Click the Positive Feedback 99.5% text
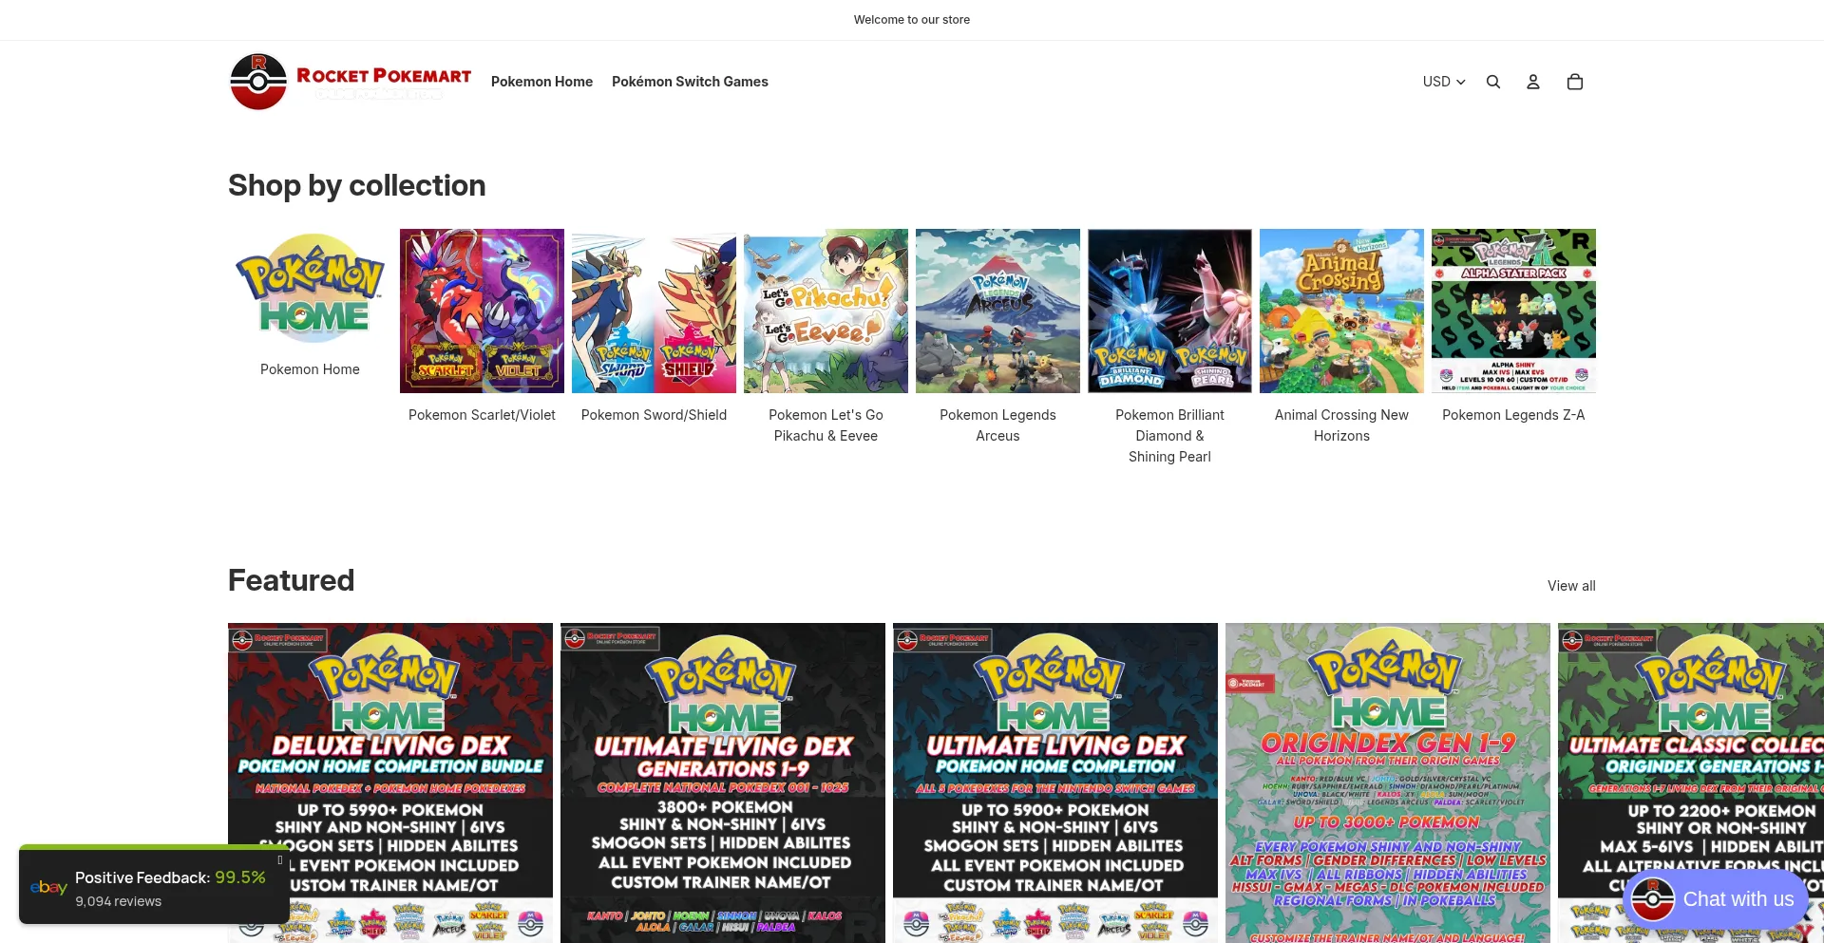This screenshot has height=943, width=1824. pyautogui.click(x=170, y=877)
